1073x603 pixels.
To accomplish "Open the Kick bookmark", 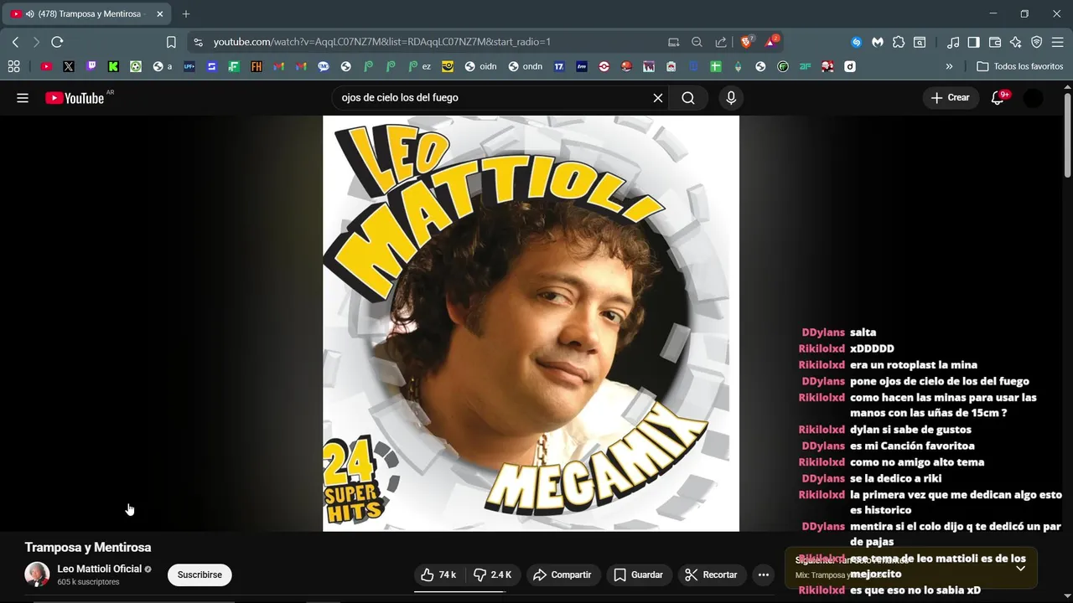I will pos(113,66).
